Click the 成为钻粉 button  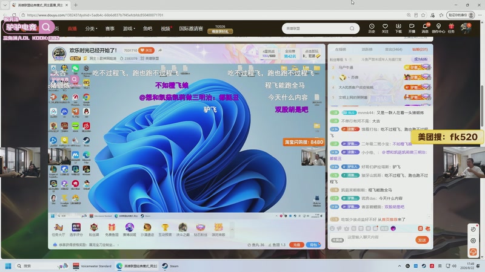(x=420, y=59)
